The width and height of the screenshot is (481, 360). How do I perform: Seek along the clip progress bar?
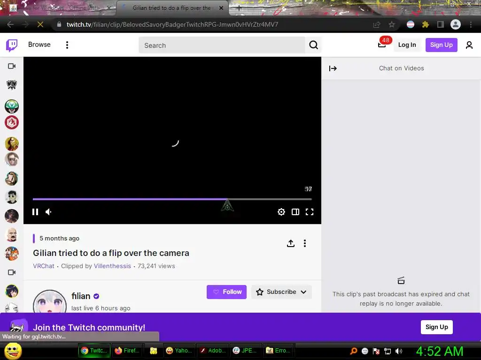[x=172, y=199]
